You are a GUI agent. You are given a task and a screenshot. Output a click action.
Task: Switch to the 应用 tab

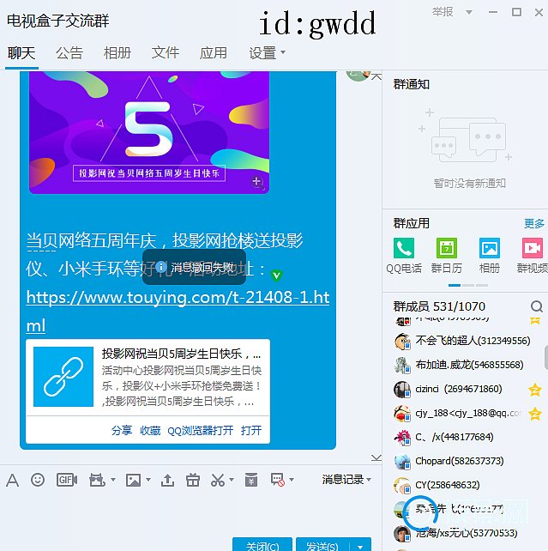click(x=213, y=53)
